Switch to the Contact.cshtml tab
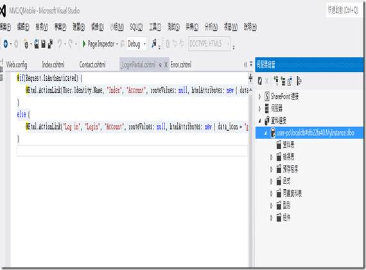The width and height of the screenshot is (366, 270). tap(92, 64)
